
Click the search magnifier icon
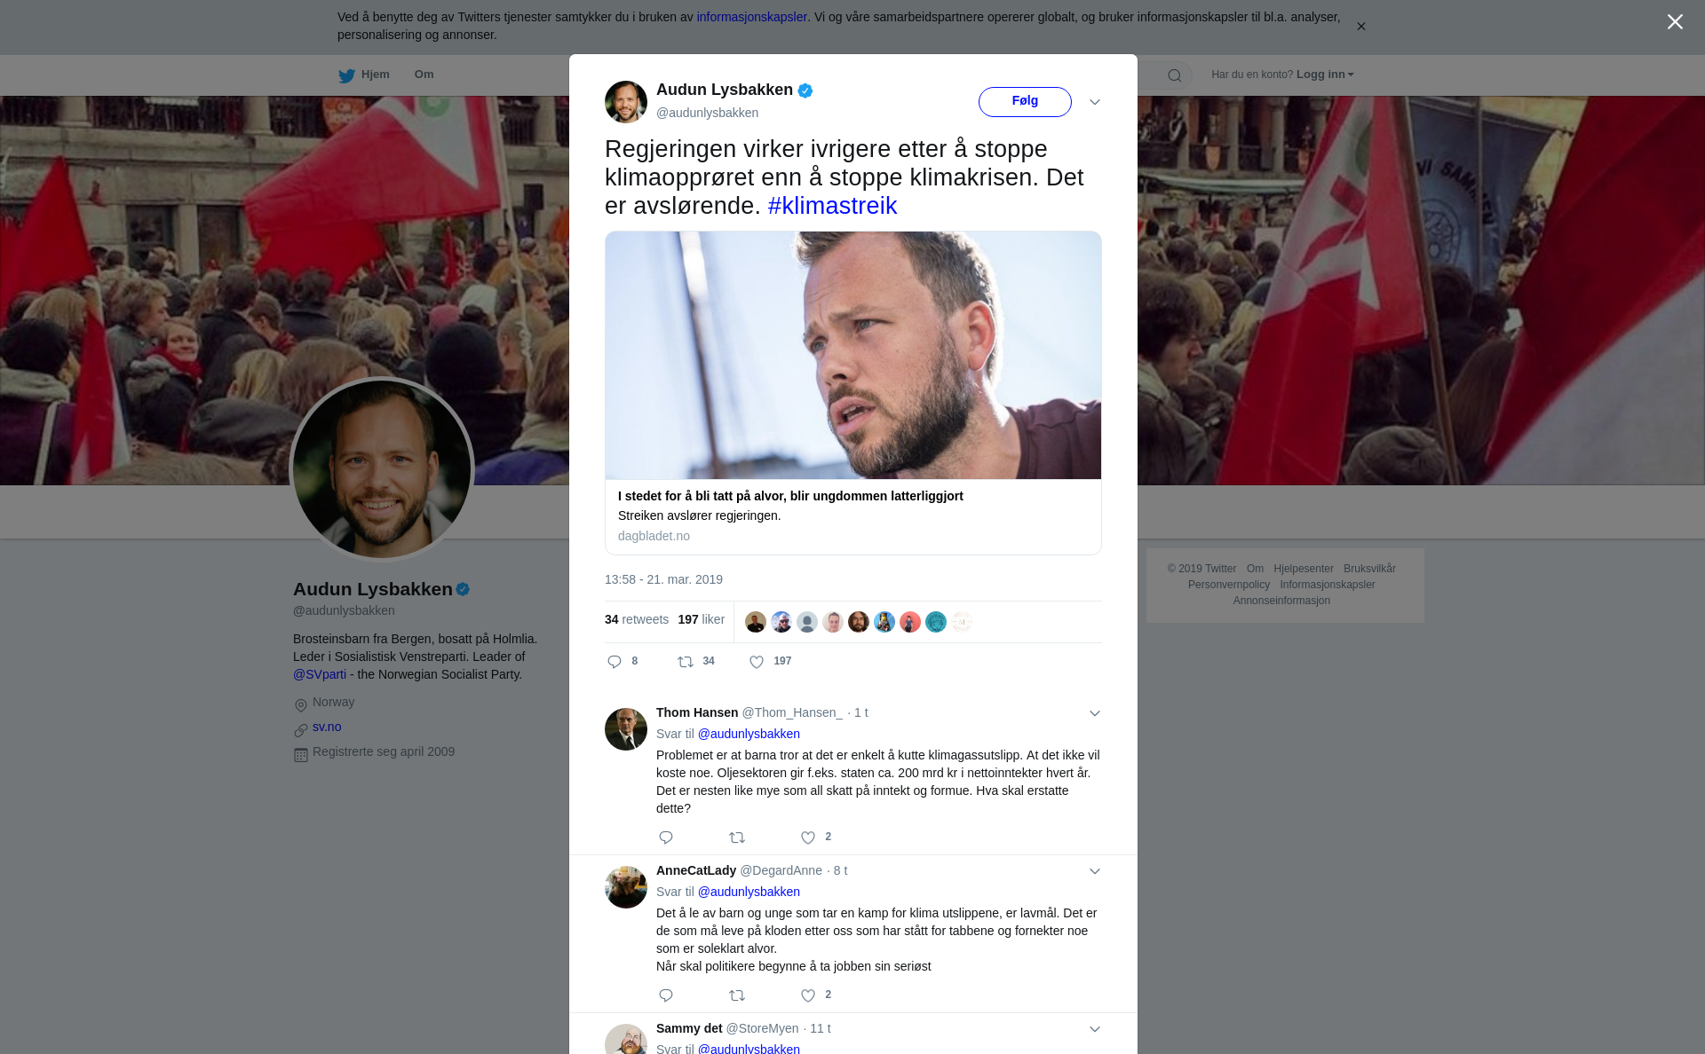tap(1175, 75)
